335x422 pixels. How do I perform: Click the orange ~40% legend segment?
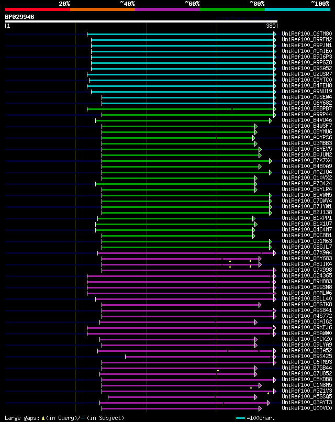103,9
